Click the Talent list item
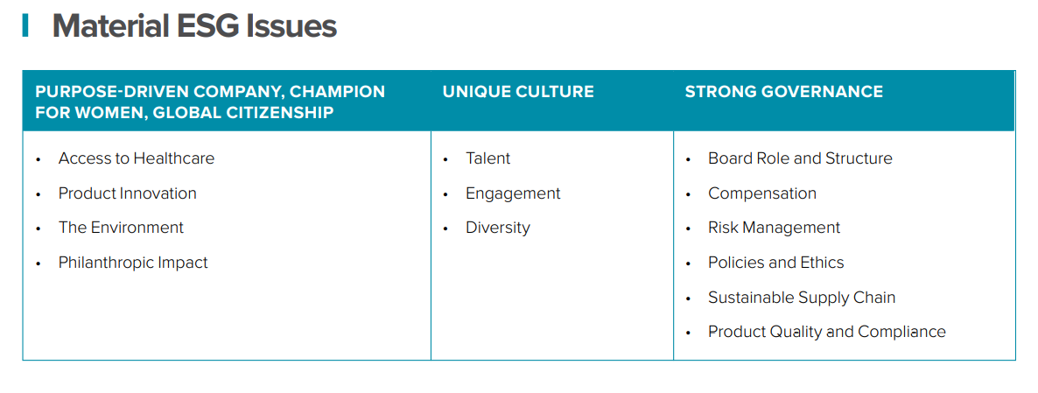This screenshot has width=1038, height=393. [x=487, y=158]
